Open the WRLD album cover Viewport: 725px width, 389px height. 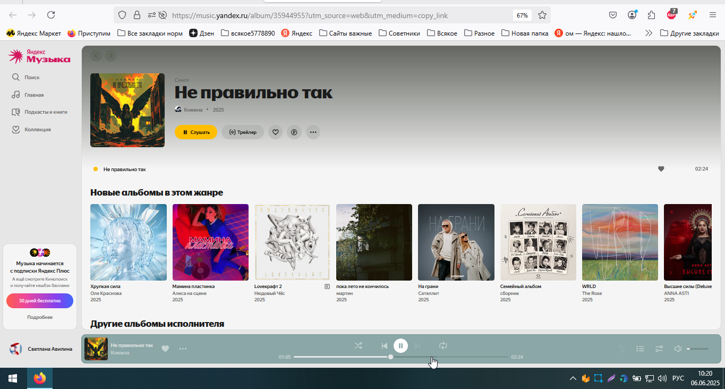[620, 242]
